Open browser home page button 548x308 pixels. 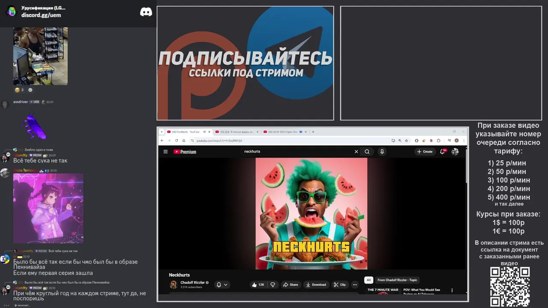(184, 140)
